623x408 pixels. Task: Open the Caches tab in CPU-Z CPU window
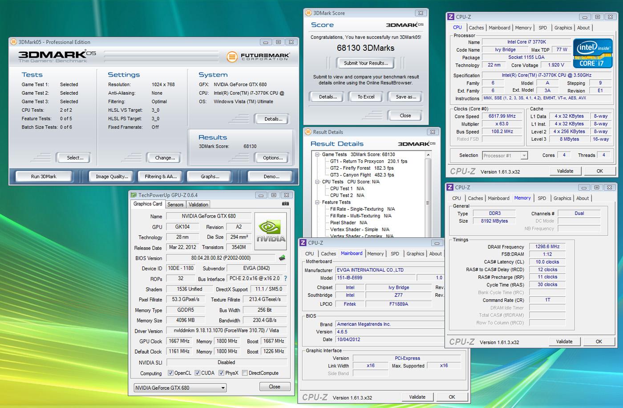tap(476, 28)
